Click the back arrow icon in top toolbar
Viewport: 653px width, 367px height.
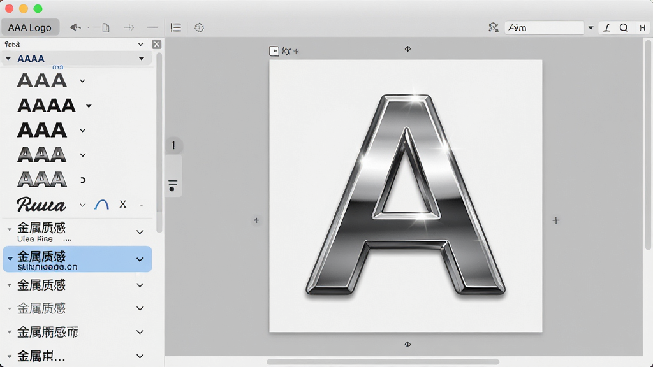pos(75,27)
